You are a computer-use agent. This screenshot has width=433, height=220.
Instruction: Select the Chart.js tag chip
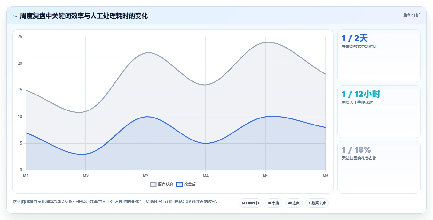point(250,203)
